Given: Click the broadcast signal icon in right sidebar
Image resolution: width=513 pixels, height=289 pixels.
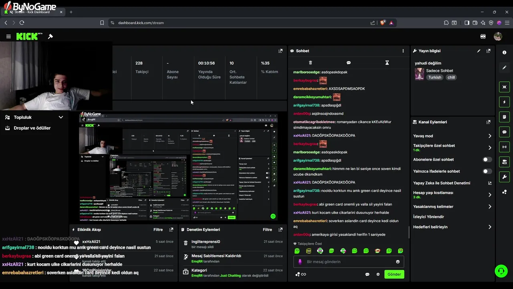Looking at the screenshot, I should tap(505, 147).
